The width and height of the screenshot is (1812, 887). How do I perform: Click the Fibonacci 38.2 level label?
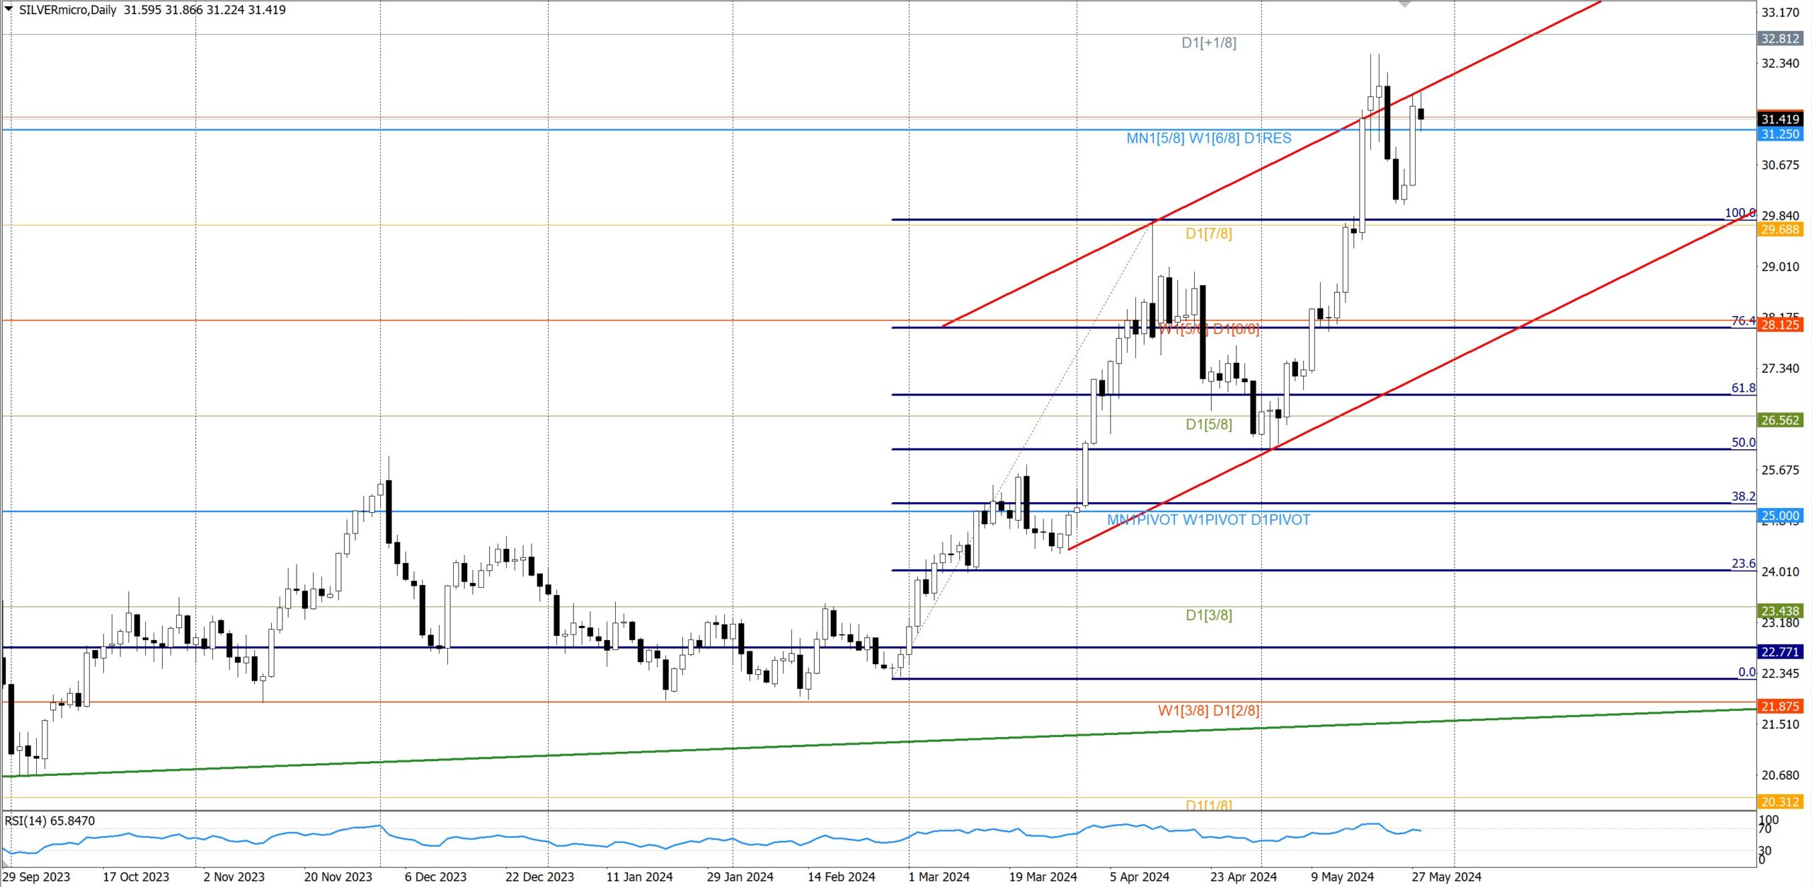pyautogui.click(x=1743, y=497)
